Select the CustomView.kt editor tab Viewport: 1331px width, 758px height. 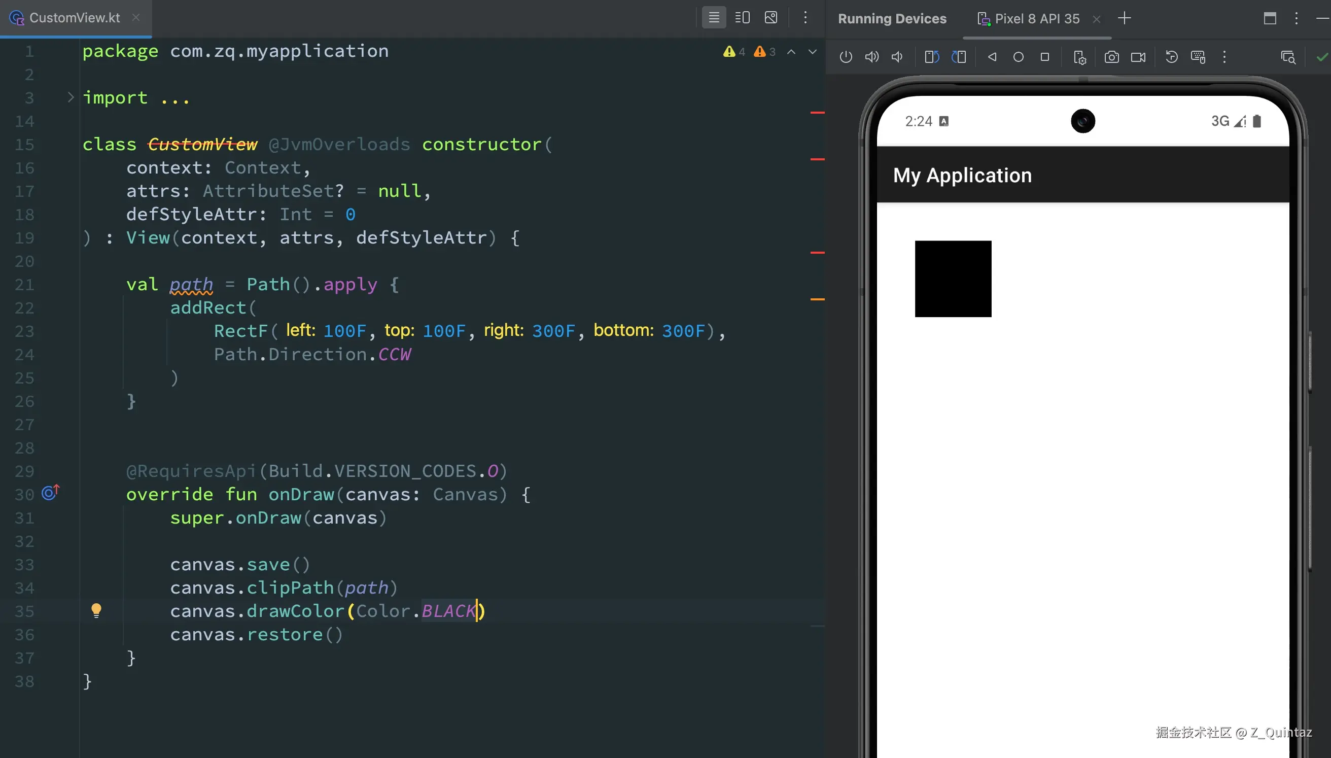pos(75,18)
